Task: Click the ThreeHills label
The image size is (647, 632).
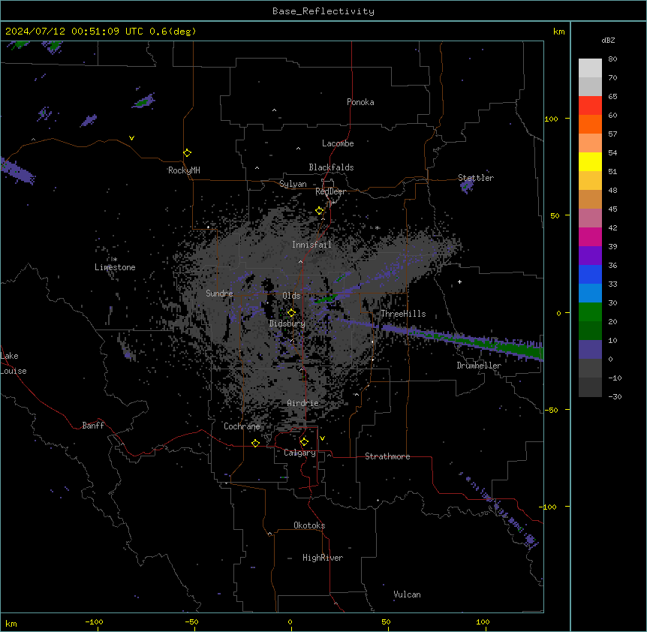Action: click(x=403, y=314)
